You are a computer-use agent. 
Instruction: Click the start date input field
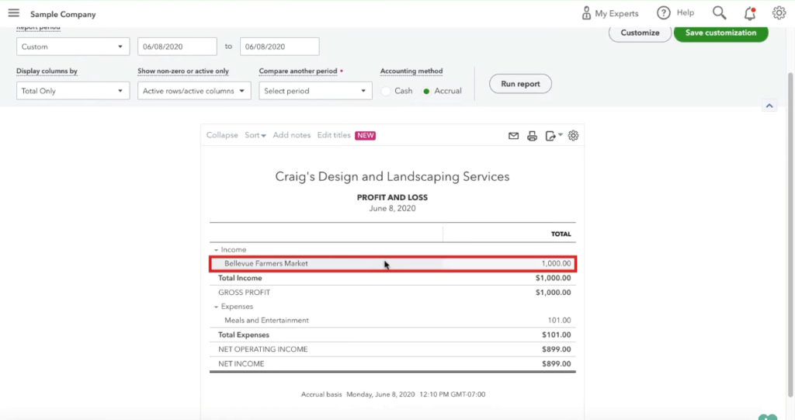pyautogui.click(x=177, y=47)
